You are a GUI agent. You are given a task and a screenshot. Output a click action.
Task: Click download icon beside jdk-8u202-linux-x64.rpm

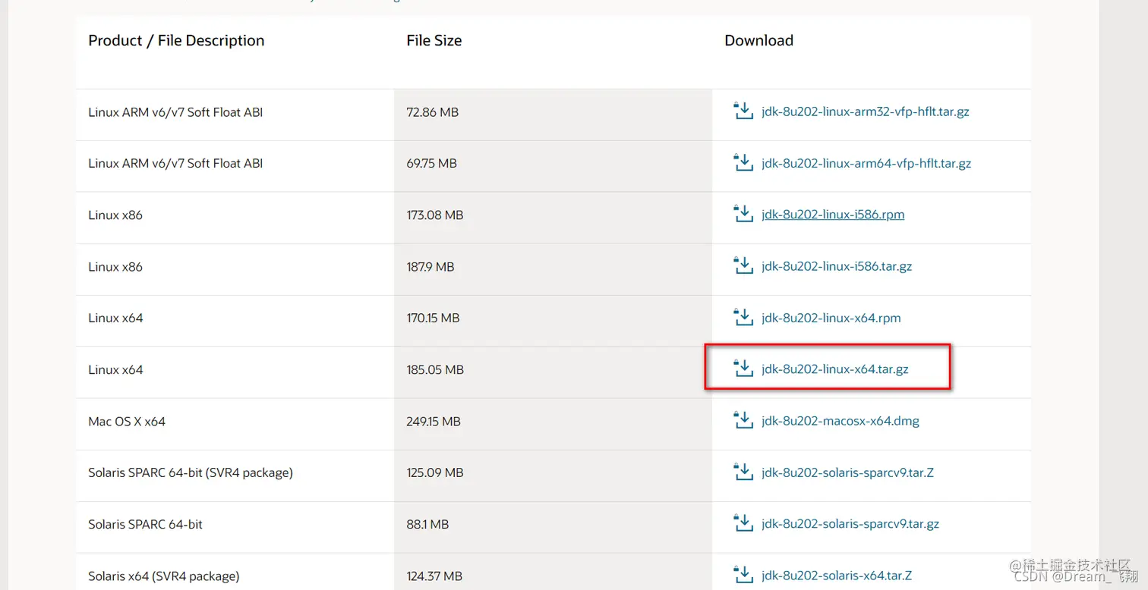coord(743,318)
